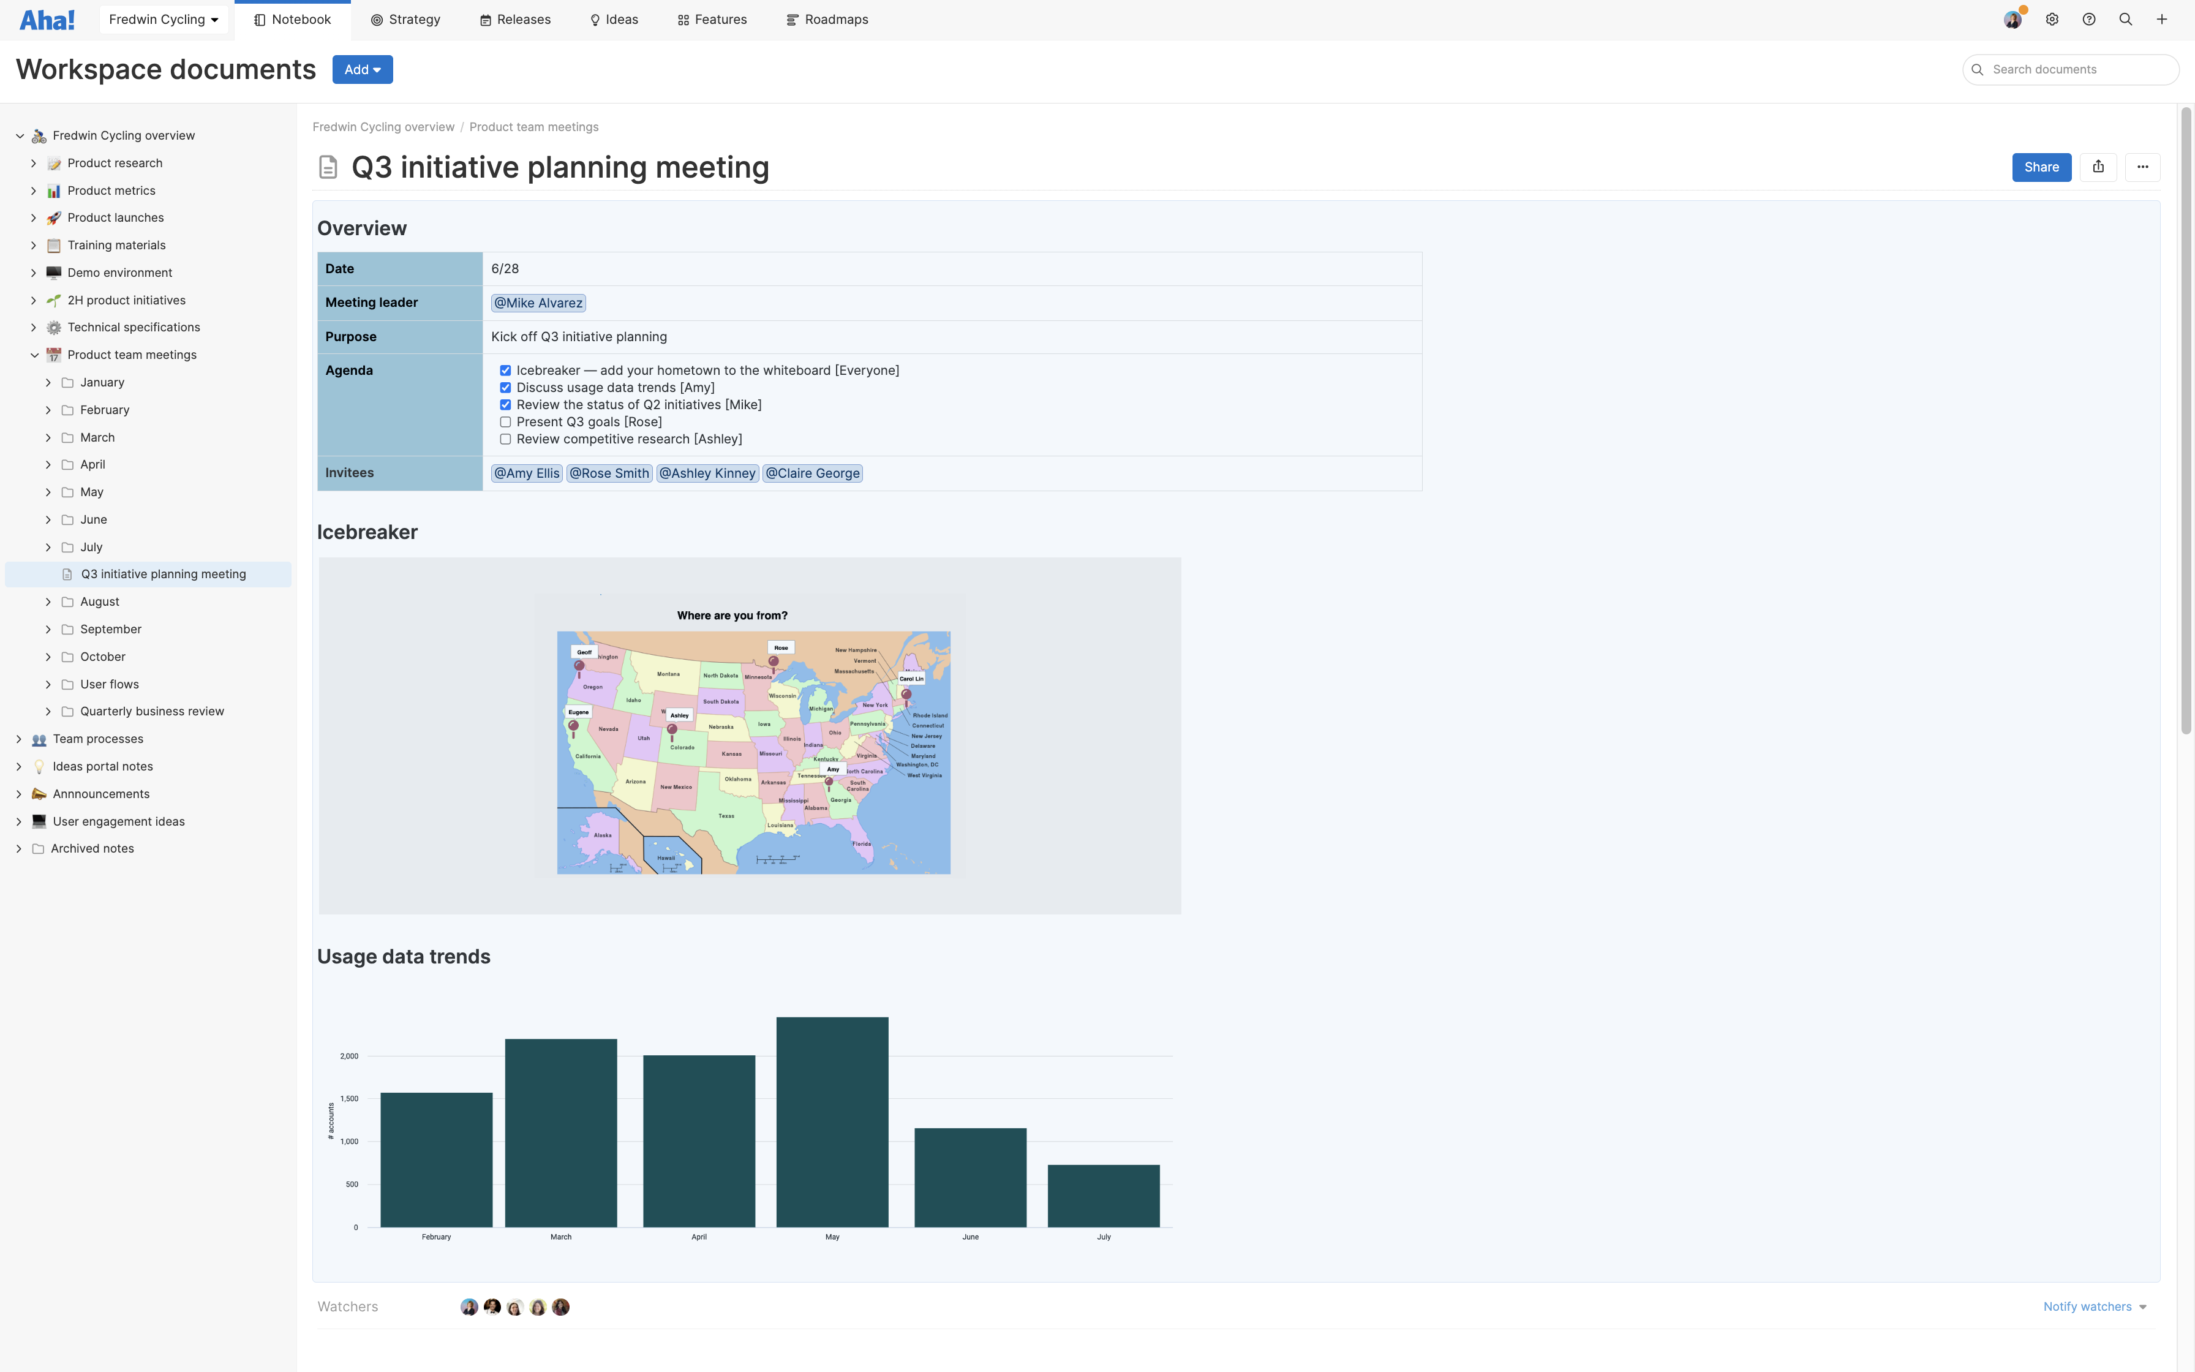The width and height of the screenshot is (2195, 1372).
Task: Open the settings gear icon
Action: click(x=2052, y=20)
